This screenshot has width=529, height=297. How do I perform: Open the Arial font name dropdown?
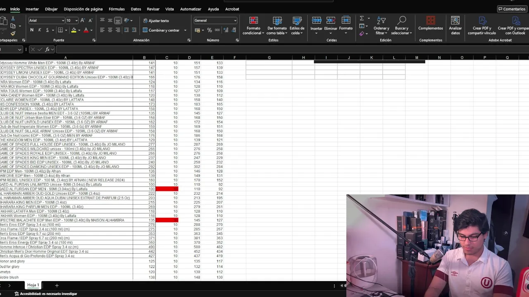pyautogui.click(x=63, y=21)
